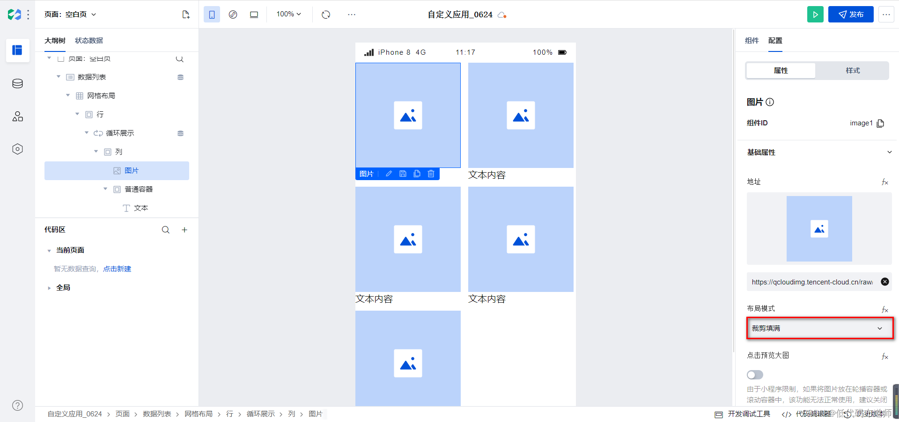Click data binding icon on 循环展示 row
The width and height of the screenshot is (899, 422).
click(180, 133)
